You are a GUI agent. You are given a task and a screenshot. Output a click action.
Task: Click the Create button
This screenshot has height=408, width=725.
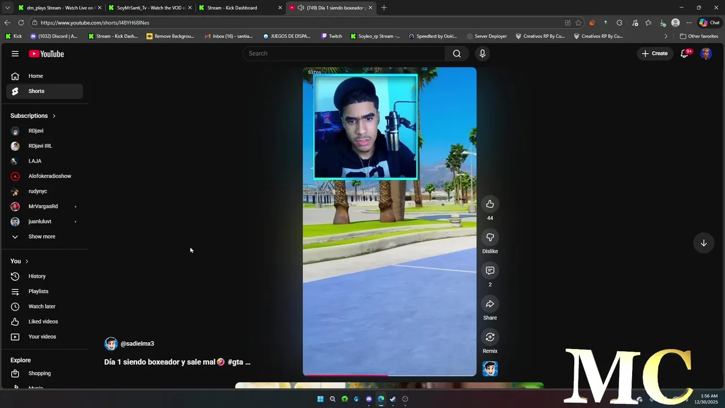point(655,53)
